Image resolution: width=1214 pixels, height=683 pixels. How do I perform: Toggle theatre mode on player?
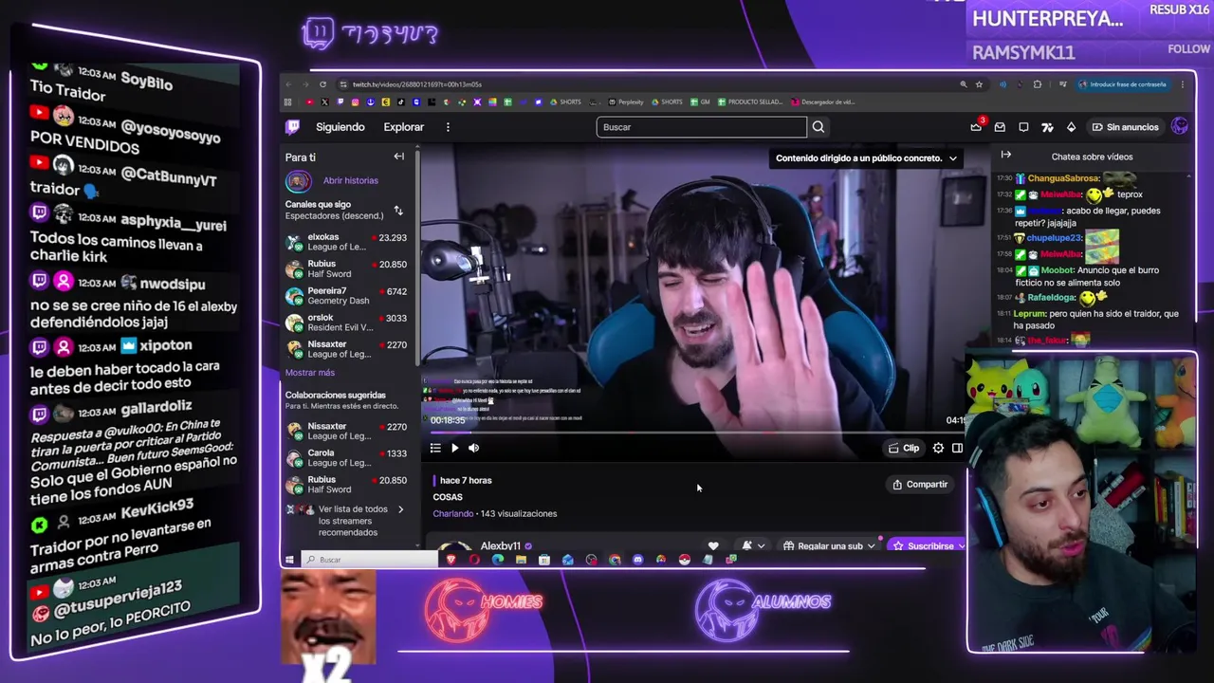tap(957, 448)
